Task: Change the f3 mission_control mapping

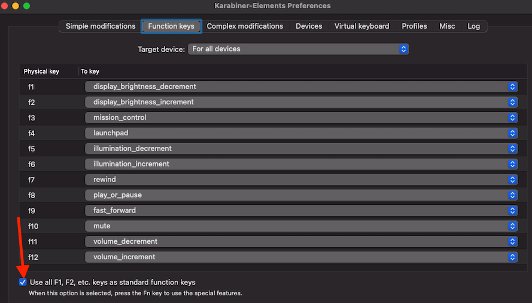Action: 301,117
